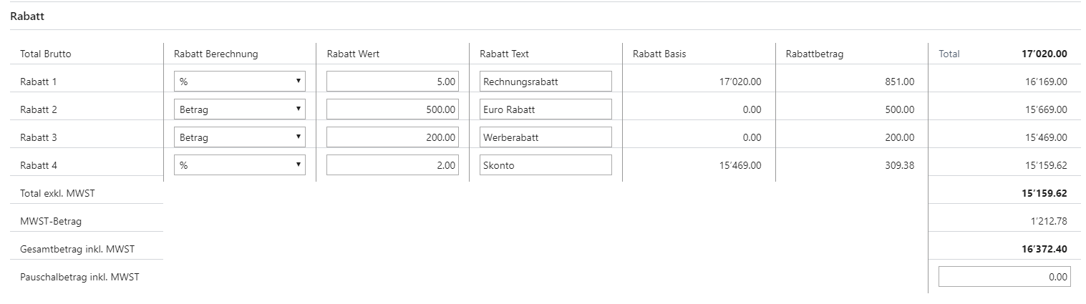The height and width of the screenshot is (304, 1086).
Task: Click Rabatt 3 value field showing 200.00
Action: 392,137
